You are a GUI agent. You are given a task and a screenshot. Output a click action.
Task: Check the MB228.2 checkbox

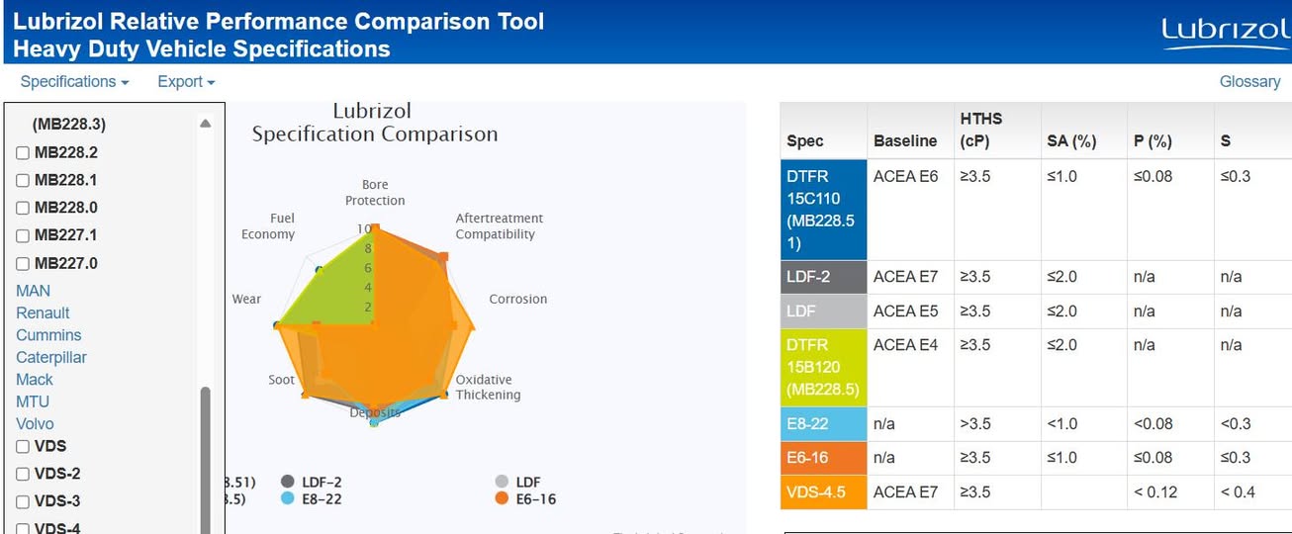[x=23, y=153]
